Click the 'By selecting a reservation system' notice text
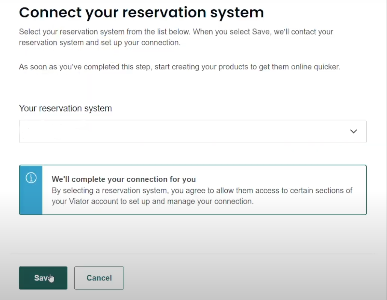 [202, 196]
